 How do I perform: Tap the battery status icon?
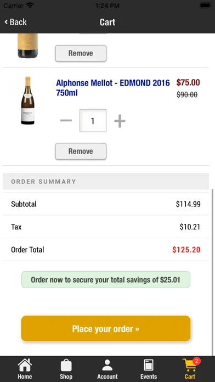pyautogui.click(x=205, y=5)
